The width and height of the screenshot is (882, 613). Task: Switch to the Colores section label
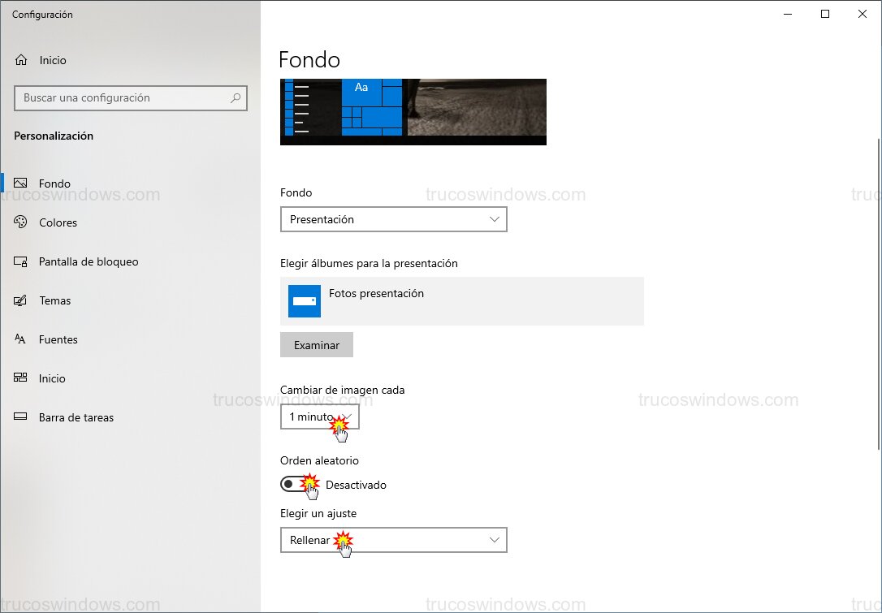(x=58, y=222)
